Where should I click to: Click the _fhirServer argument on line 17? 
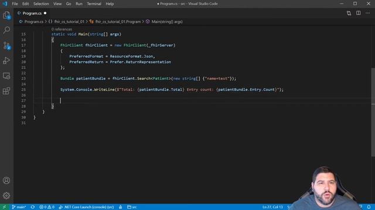coord(161,45)
